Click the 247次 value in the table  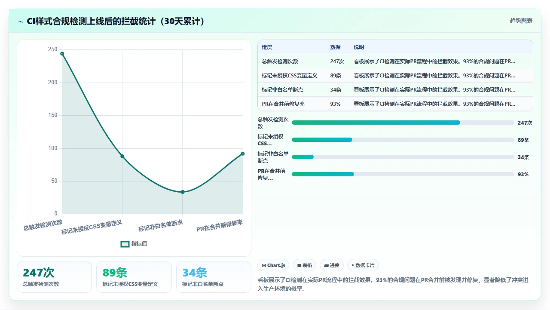(x=337, y=61)
